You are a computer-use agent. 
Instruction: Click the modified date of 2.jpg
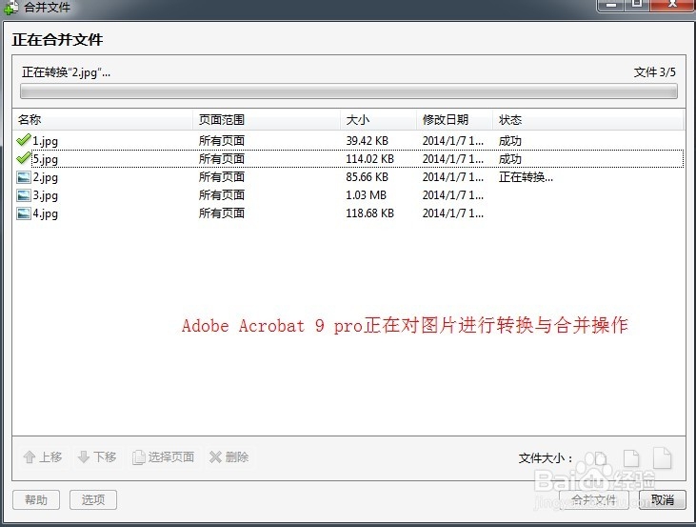[453, 177]
